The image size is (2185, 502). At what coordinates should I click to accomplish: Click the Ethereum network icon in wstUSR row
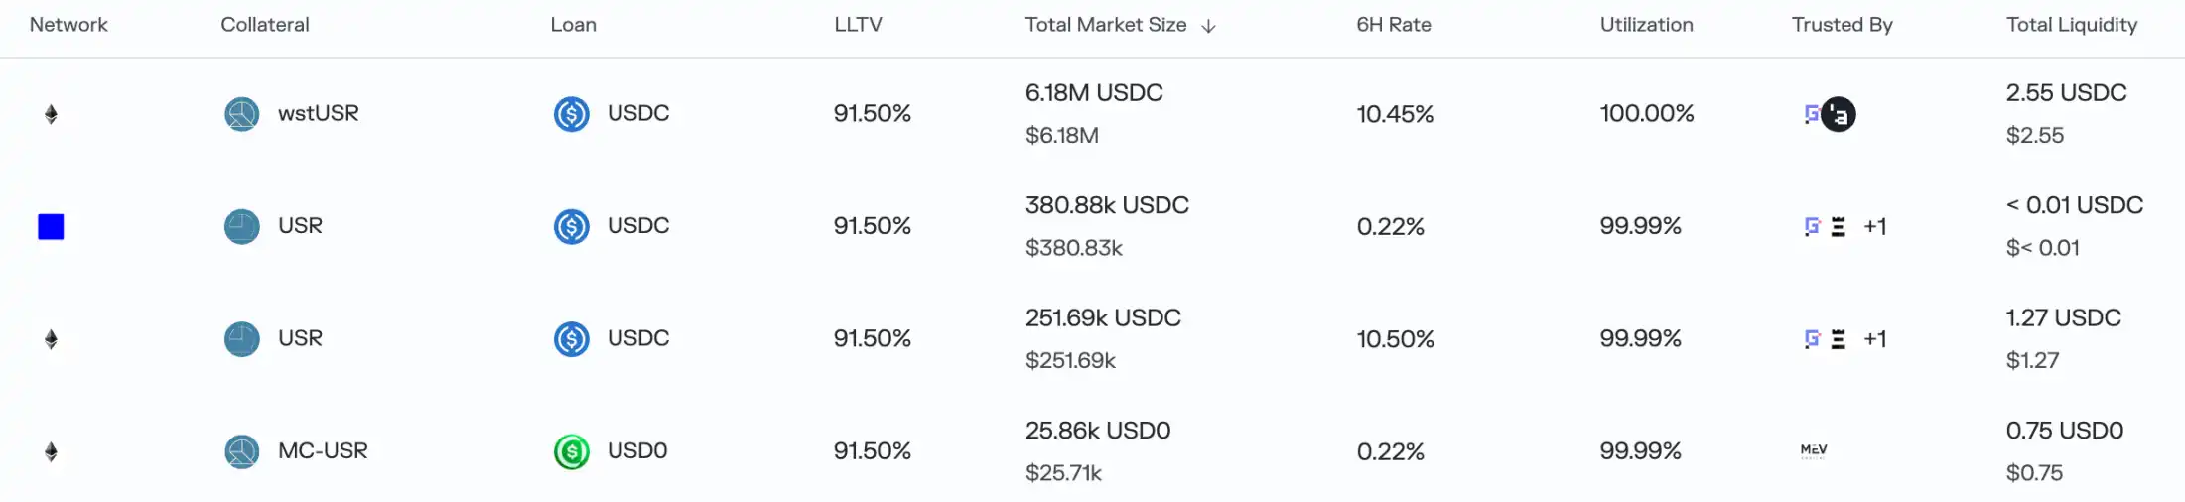point(51,114)
